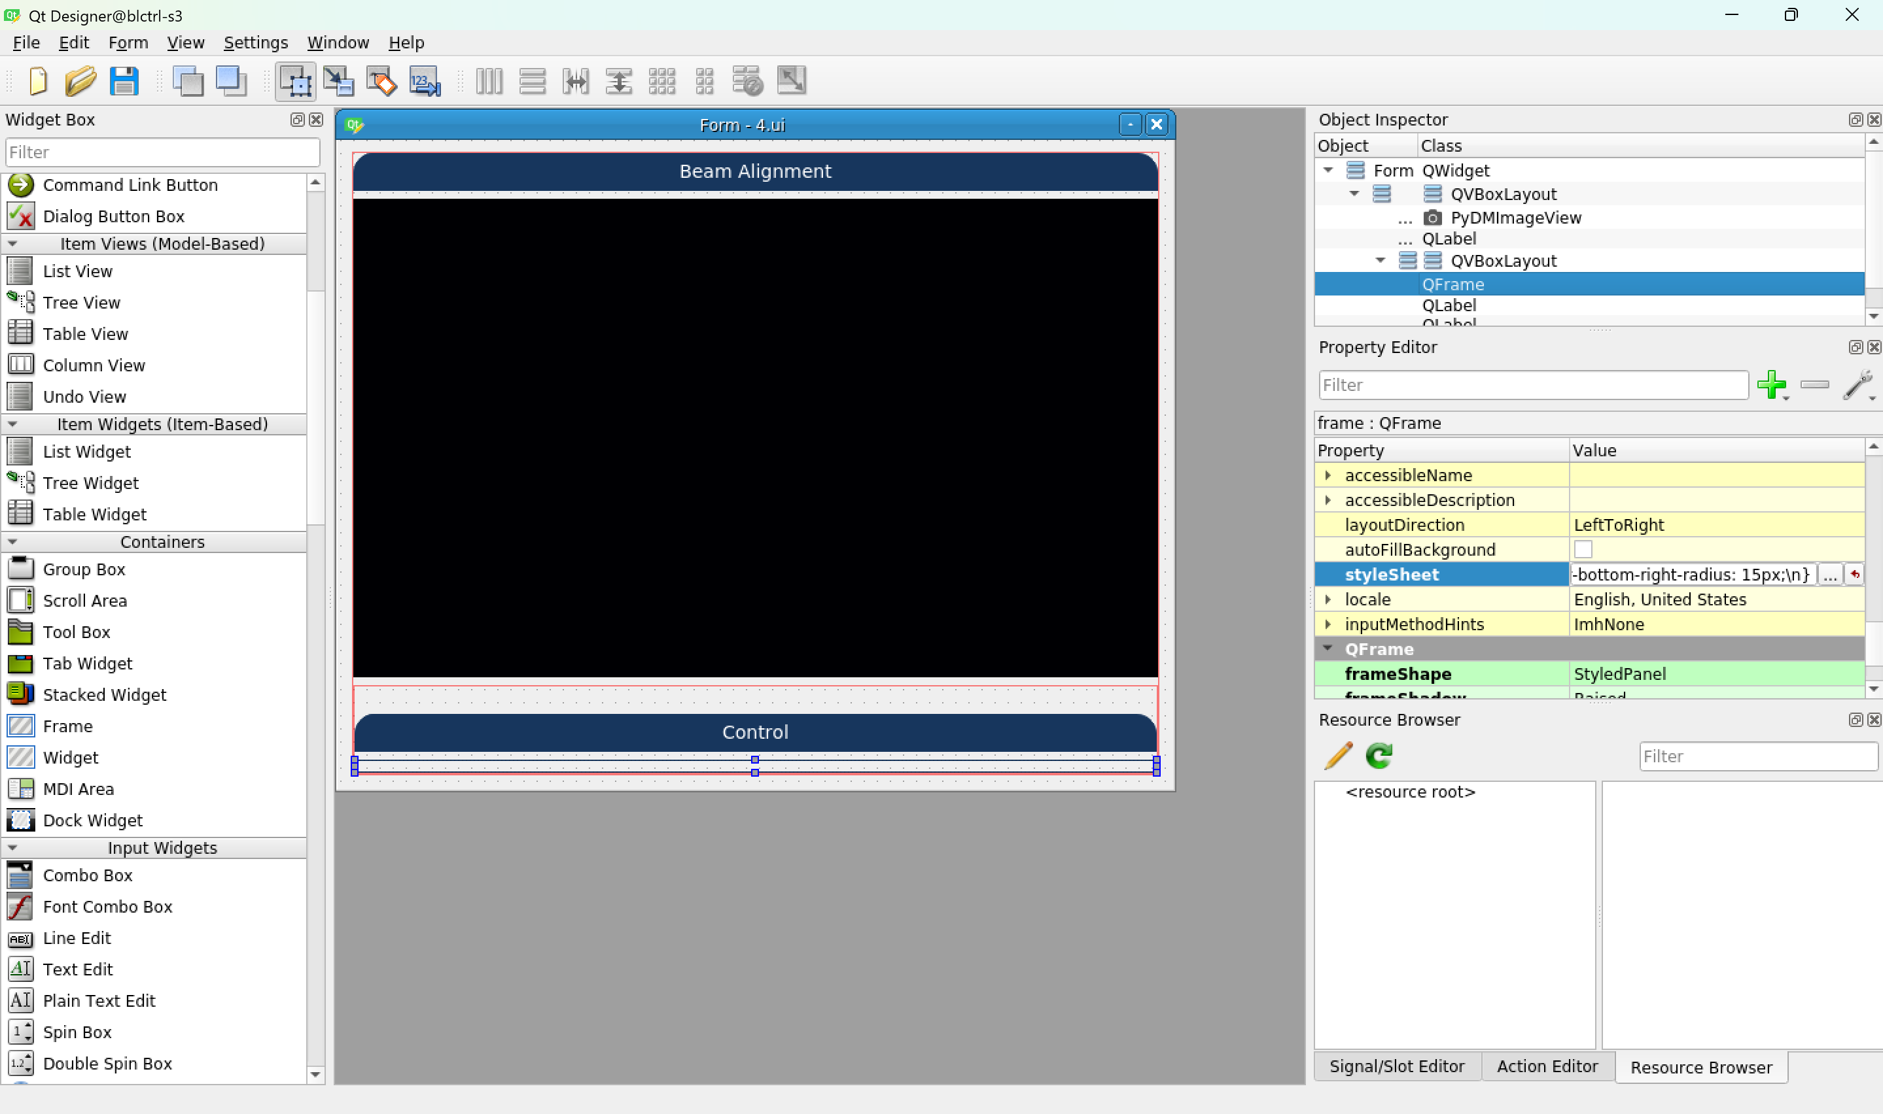Select the Edit Widgets mode tool
The height and width of the screenshot is (1114, 1883).
pos(296,80)
